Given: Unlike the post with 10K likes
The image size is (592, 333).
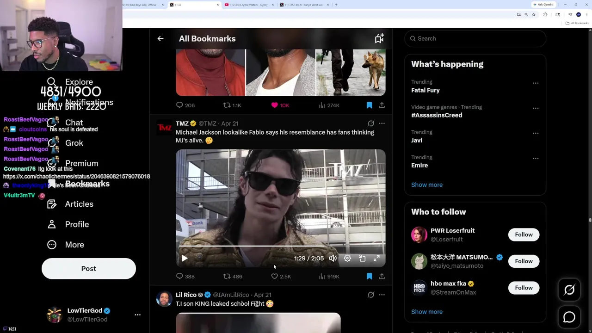Looking at the screenshot, I should tap(280, 105).
